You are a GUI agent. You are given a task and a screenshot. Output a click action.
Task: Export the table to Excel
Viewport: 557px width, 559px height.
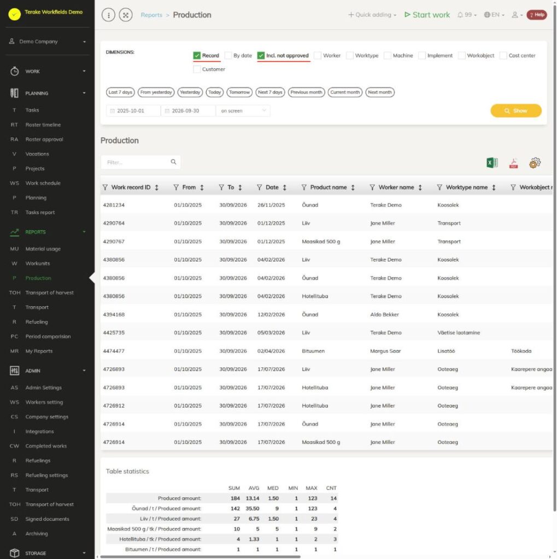[492, 163]
